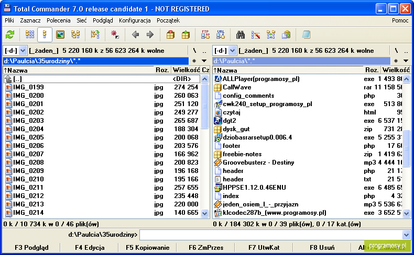The image size is (414, 255).
Task: Click into the command line input field
Action: click(x=271, y=235)
